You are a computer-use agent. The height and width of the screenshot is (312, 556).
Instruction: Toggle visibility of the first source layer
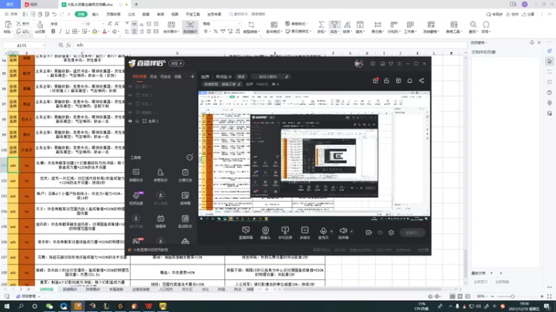(x=130, y=86)
